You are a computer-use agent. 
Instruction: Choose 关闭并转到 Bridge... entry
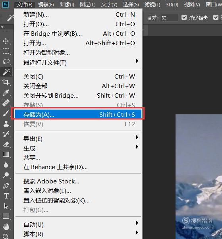pos(79,96)
